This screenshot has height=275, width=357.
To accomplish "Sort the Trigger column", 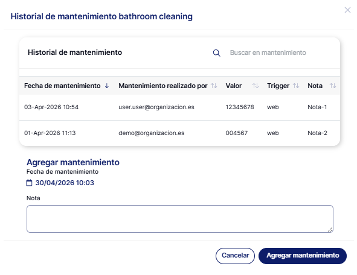I will point(296,86).
